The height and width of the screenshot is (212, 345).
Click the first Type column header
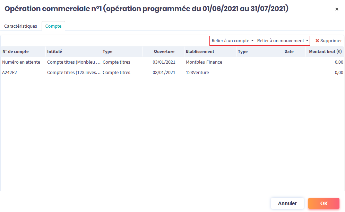(107, 52)
